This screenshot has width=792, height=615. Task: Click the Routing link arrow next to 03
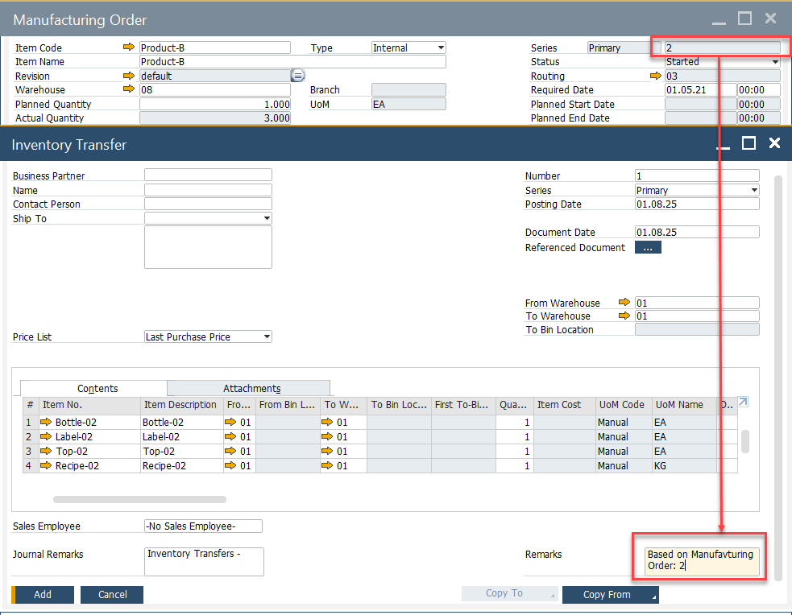(656, 76)
